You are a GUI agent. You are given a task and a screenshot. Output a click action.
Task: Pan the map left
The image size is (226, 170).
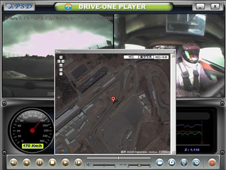coord(59,61)
